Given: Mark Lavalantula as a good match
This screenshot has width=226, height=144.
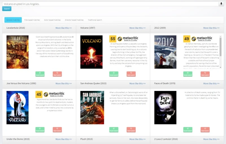Looking at the screenshot, I should click(40, 74).
